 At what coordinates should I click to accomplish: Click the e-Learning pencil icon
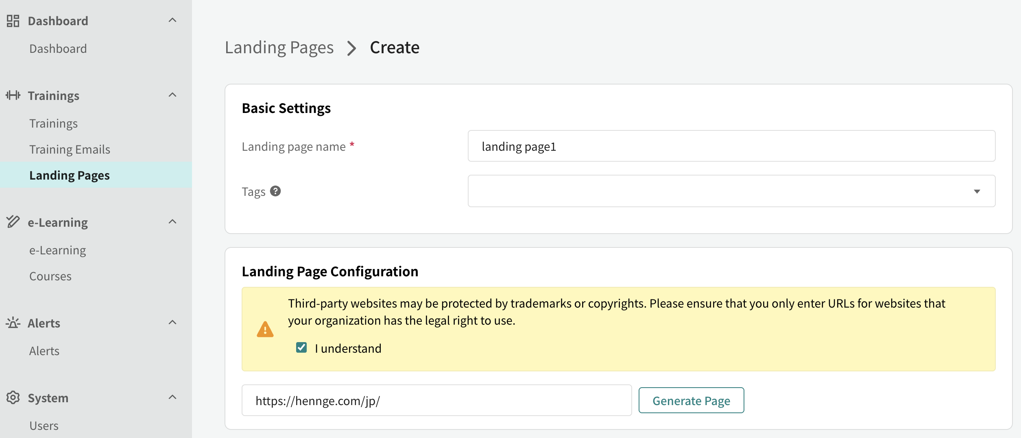pyautogui.click(x=13, y=222)
